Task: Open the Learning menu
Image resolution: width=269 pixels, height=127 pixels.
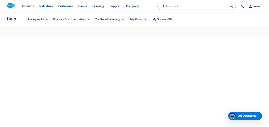Action: [x=98, y=6]
